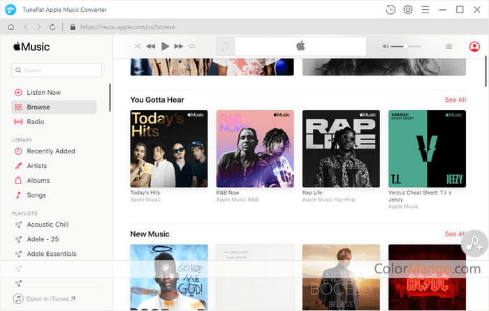Click the Apple Music logo in sidebar

31,47
